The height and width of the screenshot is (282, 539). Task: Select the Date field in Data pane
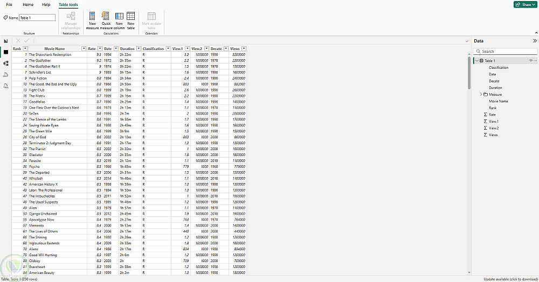point(492,74)
